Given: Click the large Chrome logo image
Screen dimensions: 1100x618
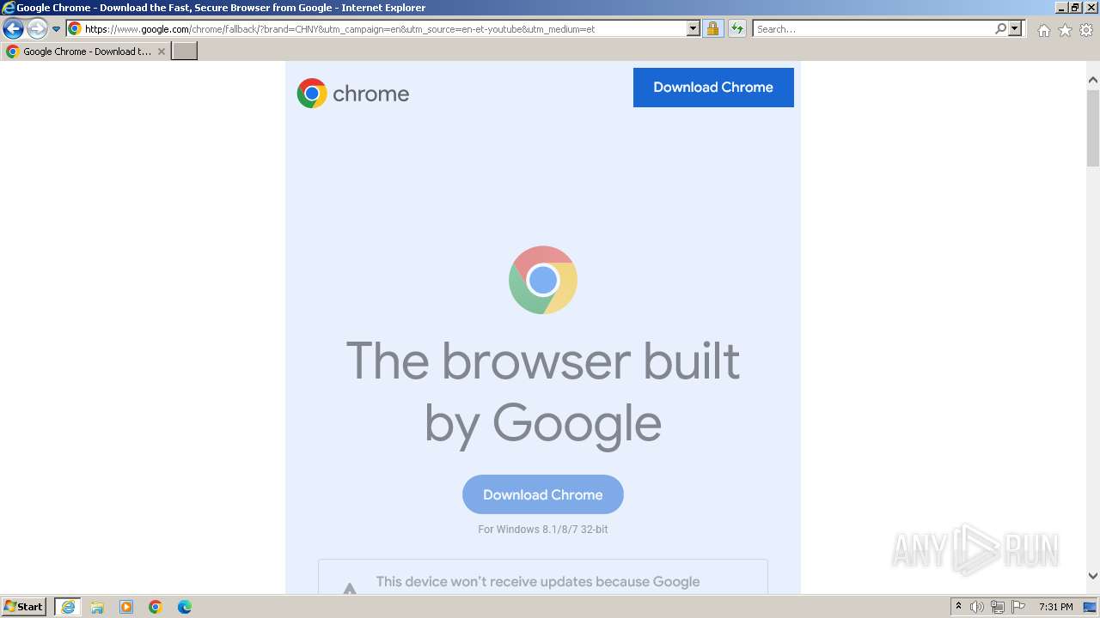Looking at the screenshot, I should [543, 280].
